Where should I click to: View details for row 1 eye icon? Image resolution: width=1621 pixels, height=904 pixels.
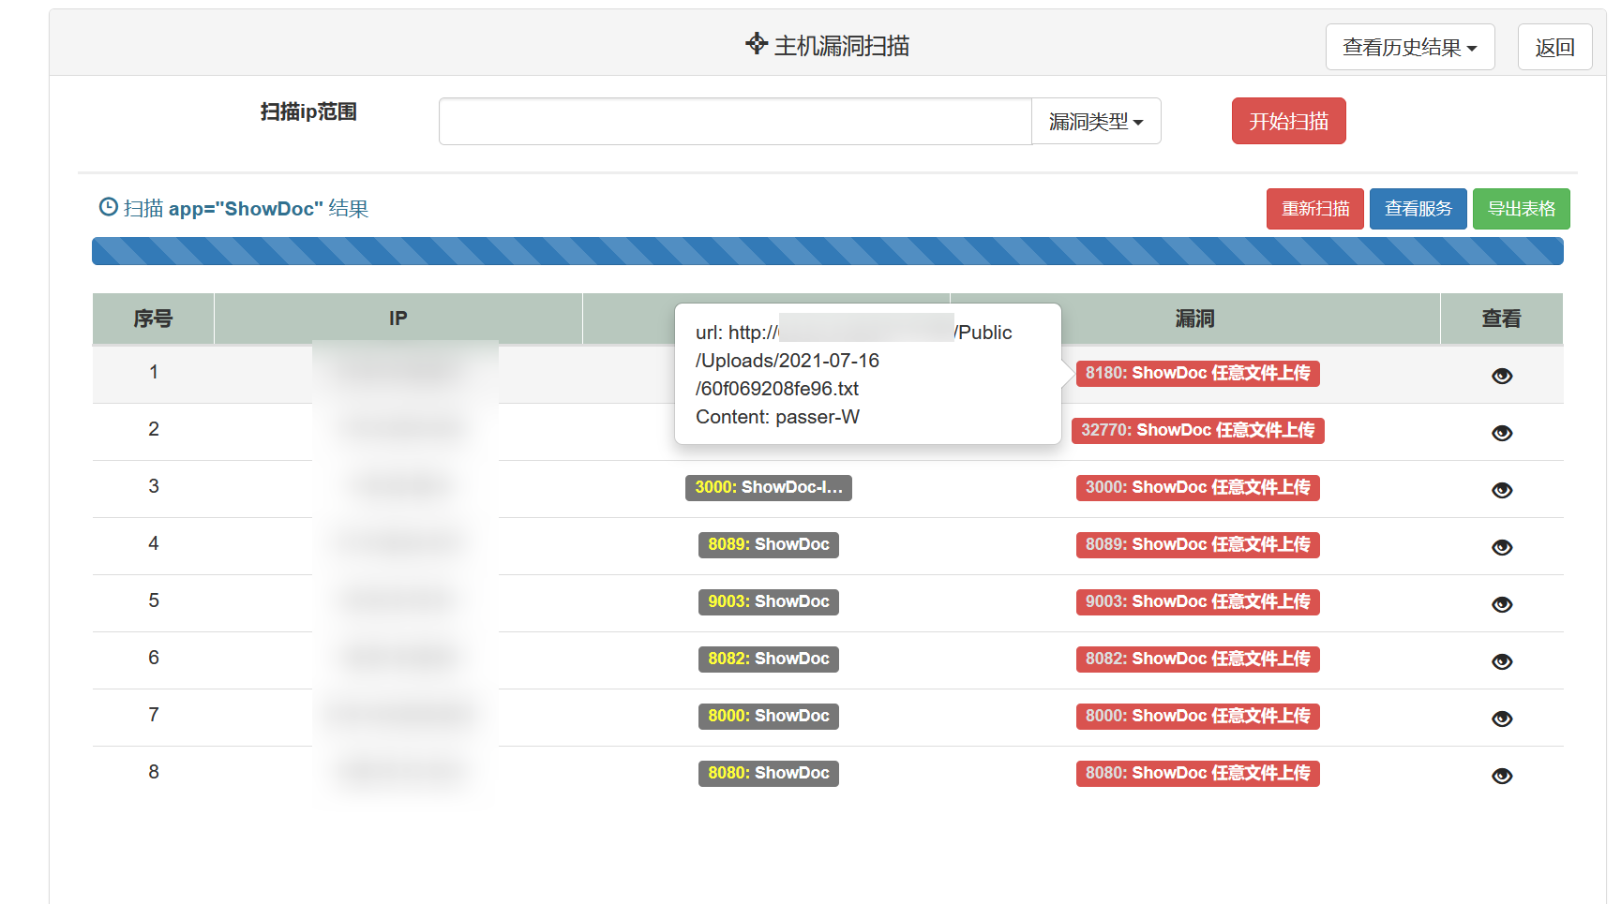[1502, 376]
